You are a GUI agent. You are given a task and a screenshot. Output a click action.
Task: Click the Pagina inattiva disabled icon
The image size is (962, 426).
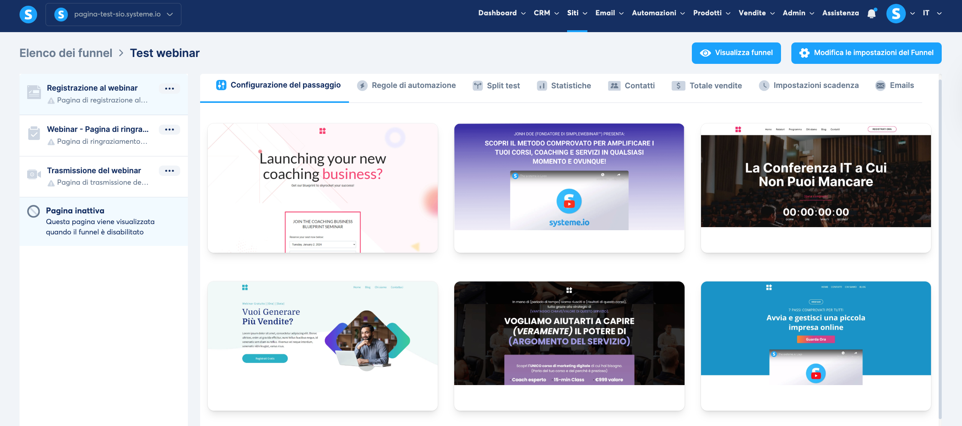[x=34, y=211]
